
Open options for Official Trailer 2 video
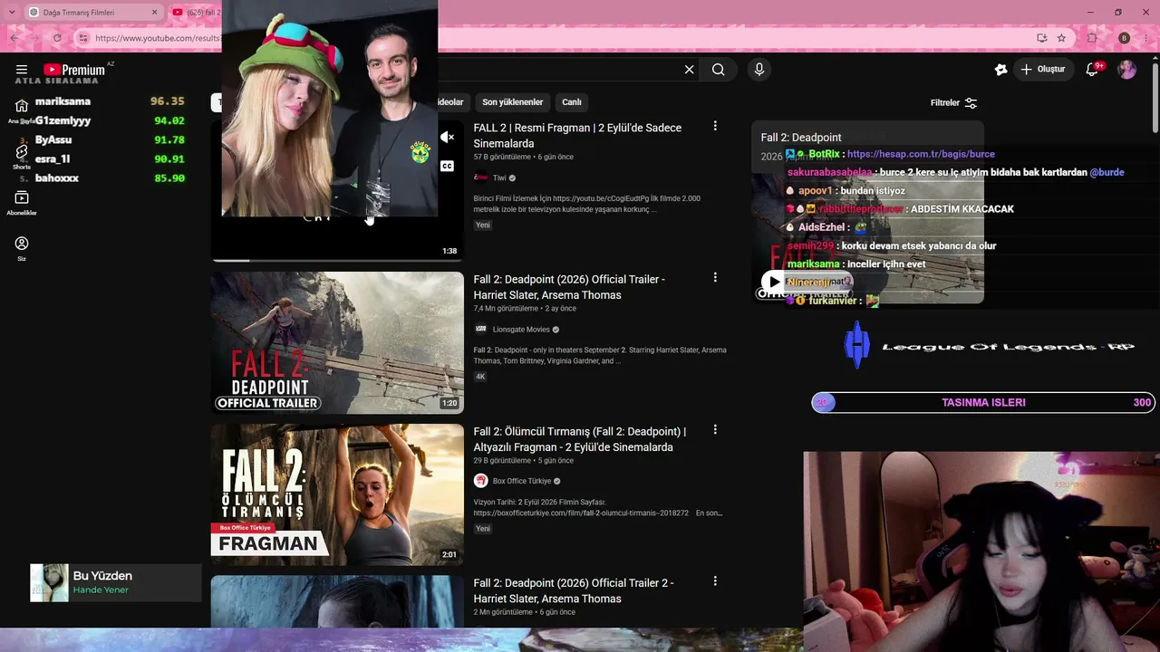pyautogui.click(x=715, y=581)
